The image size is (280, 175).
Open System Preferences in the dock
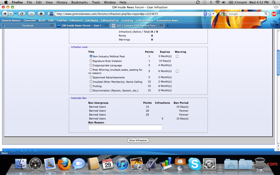point(209,163)
